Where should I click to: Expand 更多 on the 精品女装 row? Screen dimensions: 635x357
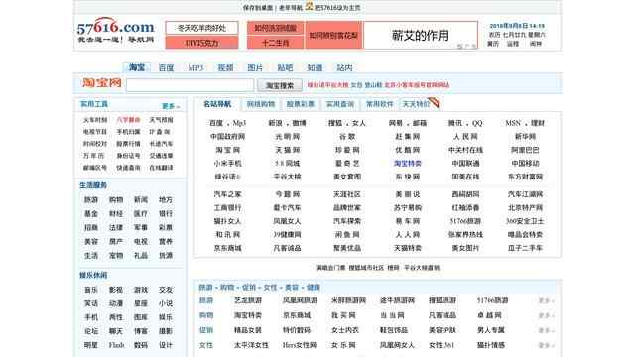(x=546, y=330)
